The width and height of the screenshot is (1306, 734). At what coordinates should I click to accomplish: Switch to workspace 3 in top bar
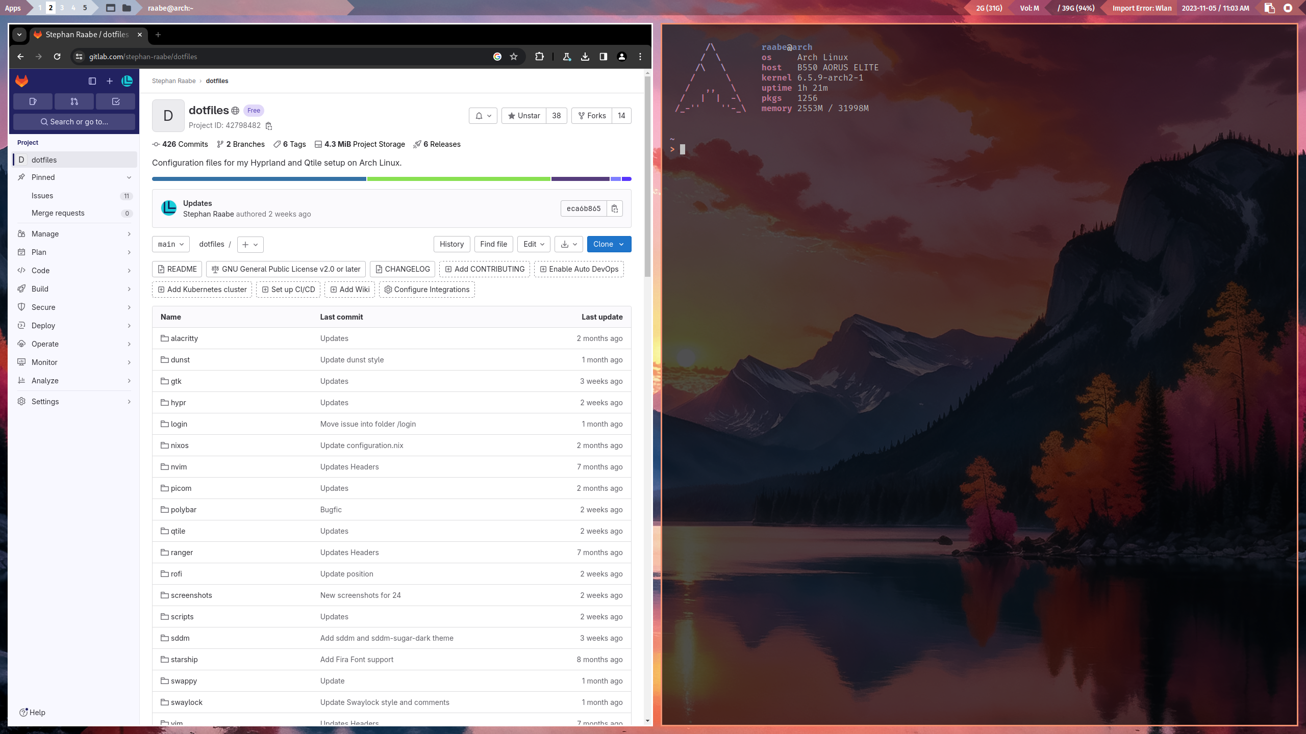click(62, 8)
